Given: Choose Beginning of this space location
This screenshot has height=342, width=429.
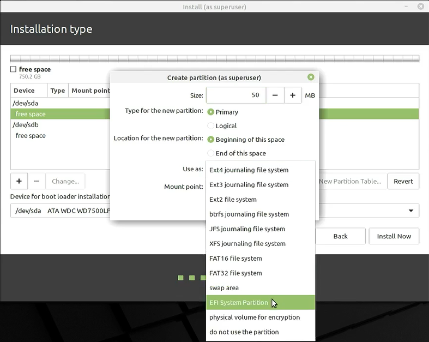Looking at the screenshot, I should click(x=211, y=140).
